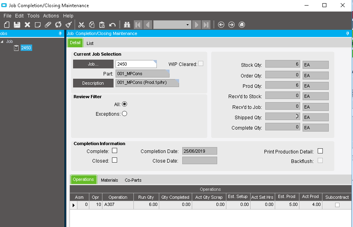
Task: Open search using binoculars icon
Action: 127,25
